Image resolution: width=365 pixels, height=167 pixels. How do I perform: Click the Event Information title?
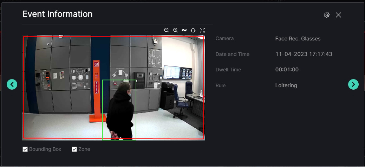pyautogui.click(x=58, y=14)
